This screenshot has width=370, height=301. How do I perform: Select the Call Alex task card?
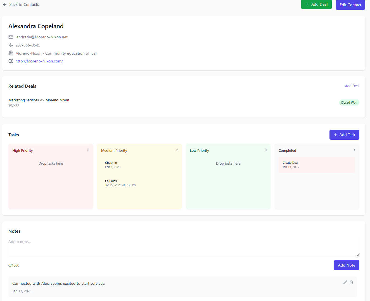(139, 183)
